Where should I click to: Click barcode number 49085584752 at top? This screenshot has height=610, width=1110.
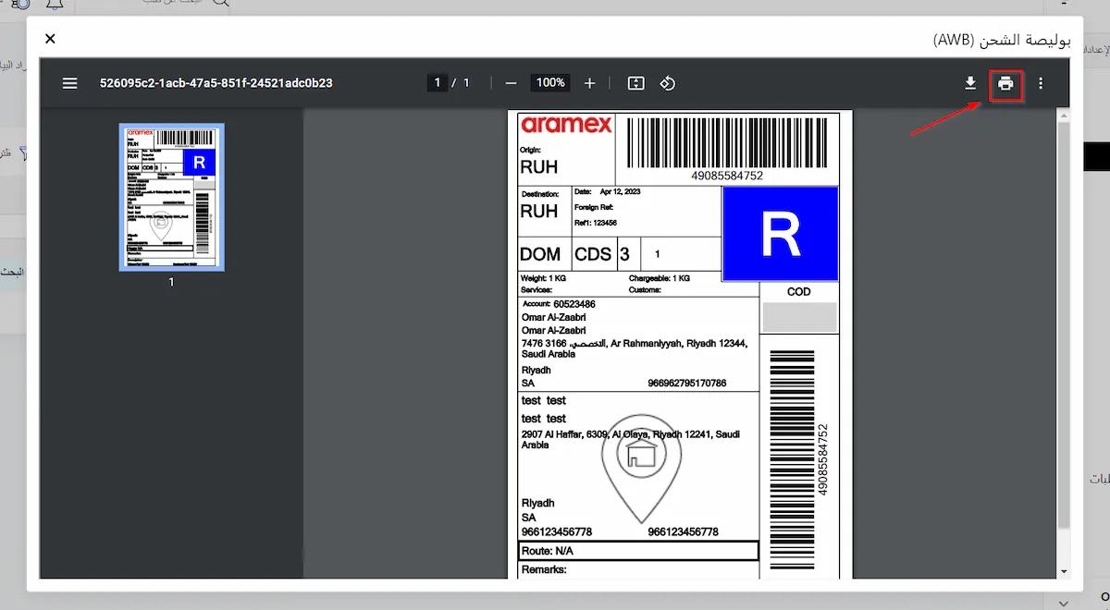click(727, 175)
